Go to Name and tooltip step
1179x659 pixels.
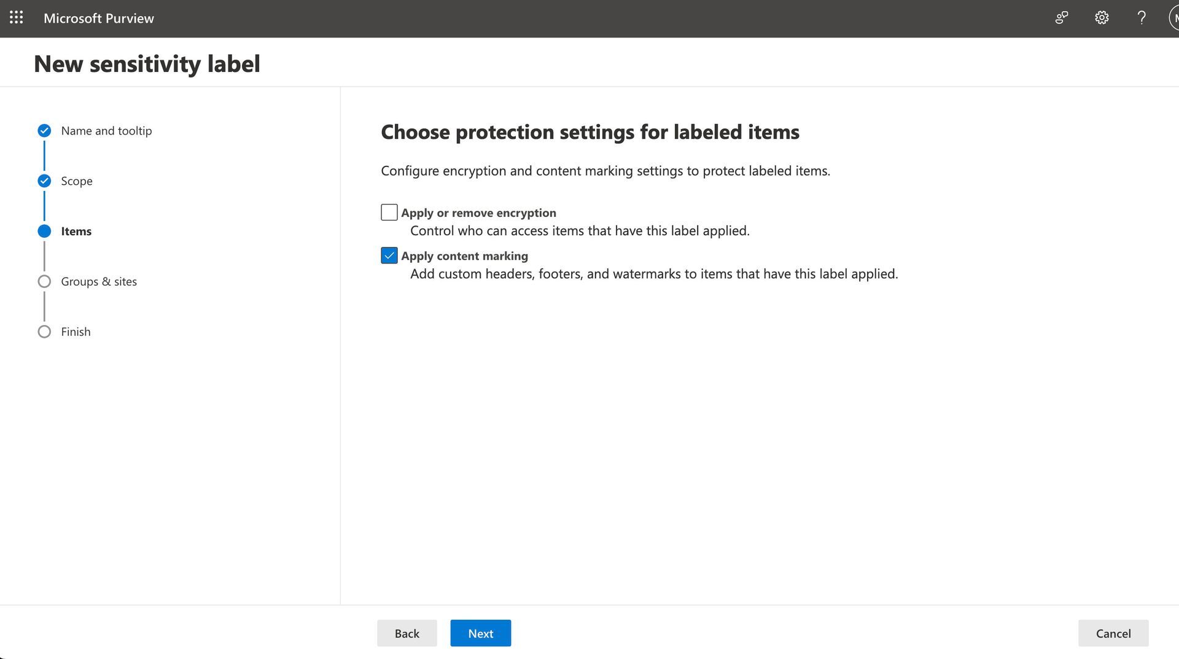tap(106, 131)
